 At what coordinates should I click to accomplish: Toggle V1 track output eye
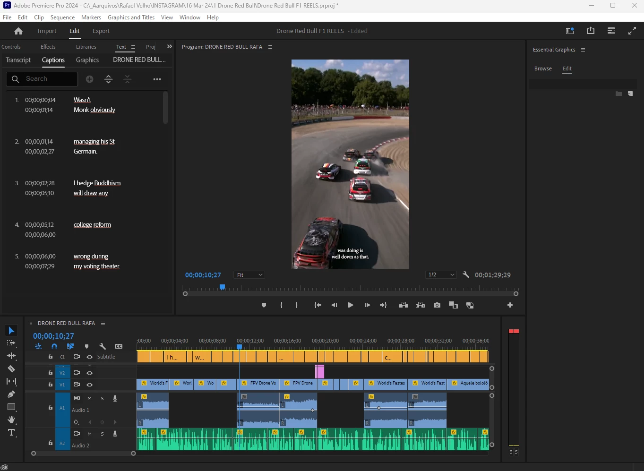89,385
